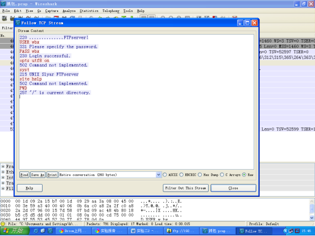315x236 pixels.
Task: Click the Wireshark main window title icon
Action: coord(3,3)
